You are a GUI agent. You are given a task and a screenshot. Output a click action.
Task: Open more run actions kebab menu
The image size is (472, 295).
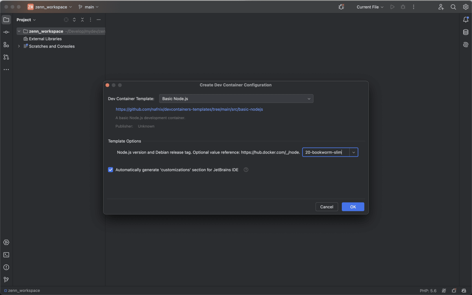(x=413, y=7)
